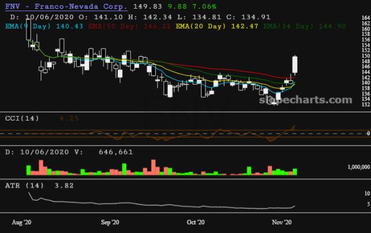Screen dimensions: 371x233
Task: Click the latest tall white candlestick near 150
Action: pyautogui.click(x=295, y=64)
